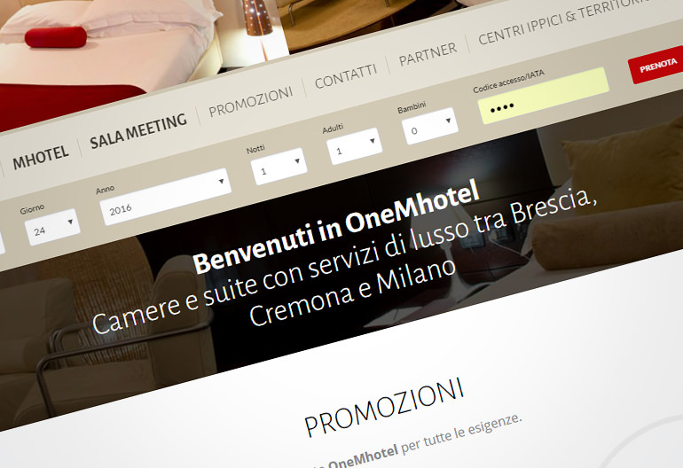Click the PROMOZIONI section heading

tap(384, 408)
